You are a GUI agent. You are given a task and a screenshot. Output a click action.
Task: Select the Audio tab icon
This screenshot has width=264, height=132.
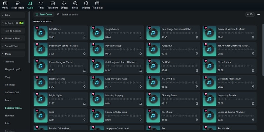click(30, 4)
